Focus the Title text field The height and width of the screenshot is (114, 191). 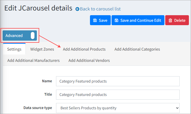(118, 95)
